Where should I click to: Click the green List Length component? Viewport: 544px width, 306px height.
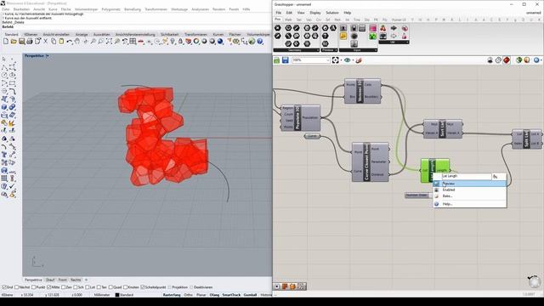pos(435,170)
